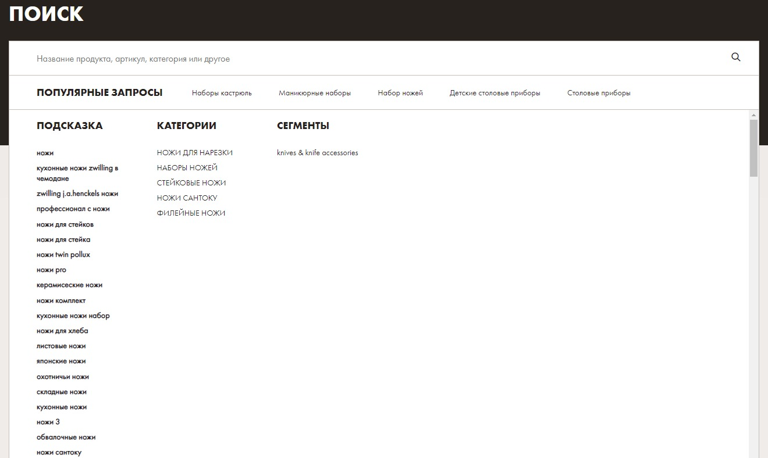Select suggestion ножи twin pollux
The height and width of the screenshot is (458, 768).
(x=63, y=255)
